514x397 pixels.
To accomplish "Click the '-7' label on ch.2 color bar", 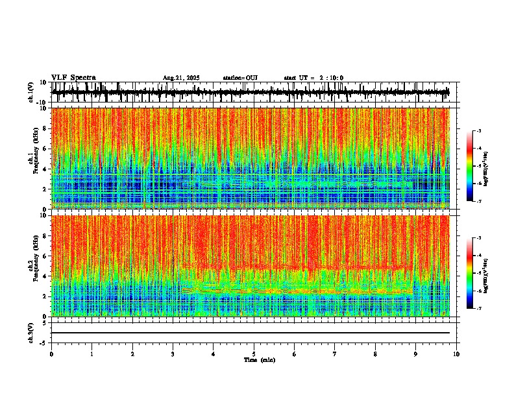I will pos(479,308).
